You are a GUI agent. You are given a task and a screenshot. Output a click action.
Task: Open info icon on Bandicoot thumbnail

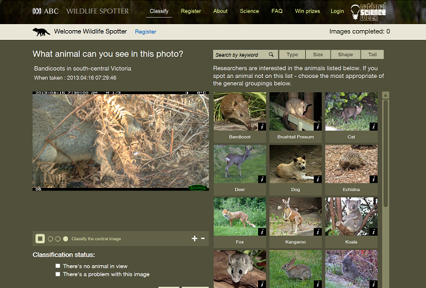pos(262,126)
